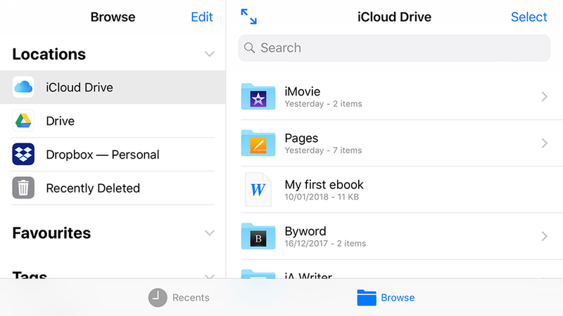Open Pages via its right chevron
This screenshot has width=563, height=316.
[544, 143]
